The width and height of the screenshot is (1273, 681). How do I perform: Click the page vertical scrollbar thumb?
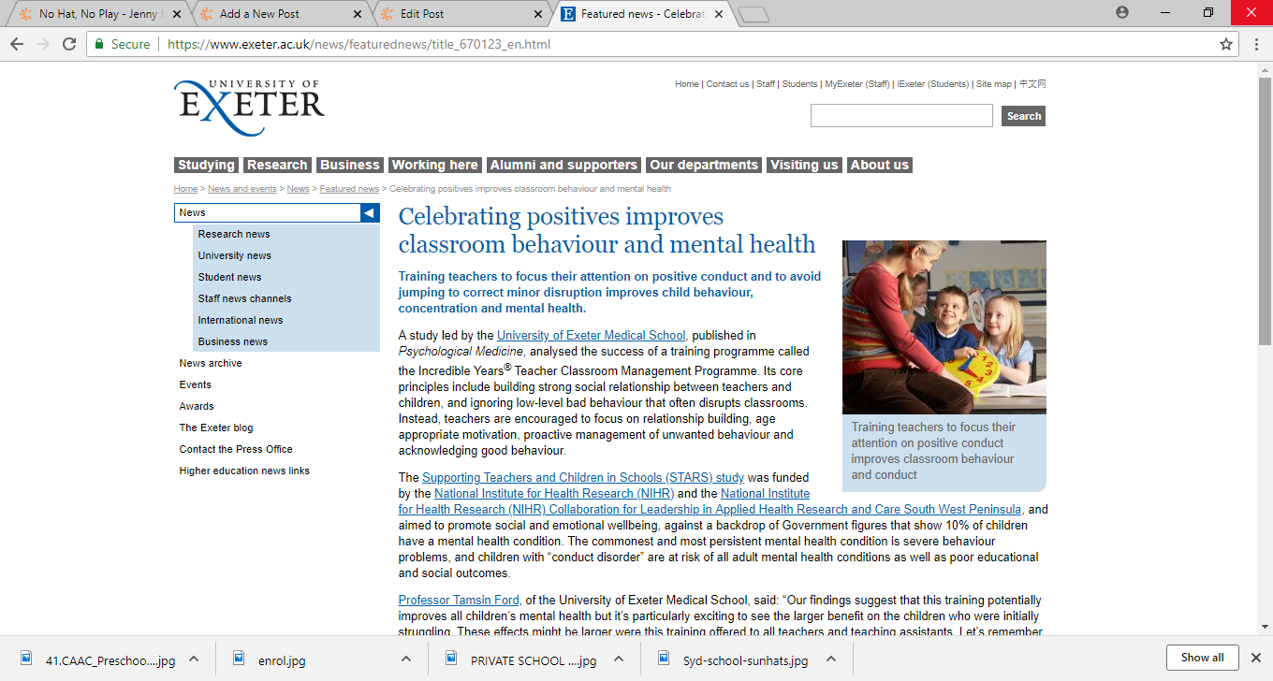point(1265,210)
